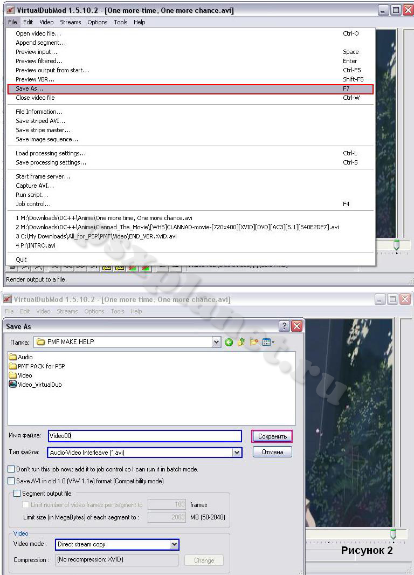This screenshot has height=575, width=414.
Task: Click the seek slider thumb in the bottom window
Action: [393, 533]
